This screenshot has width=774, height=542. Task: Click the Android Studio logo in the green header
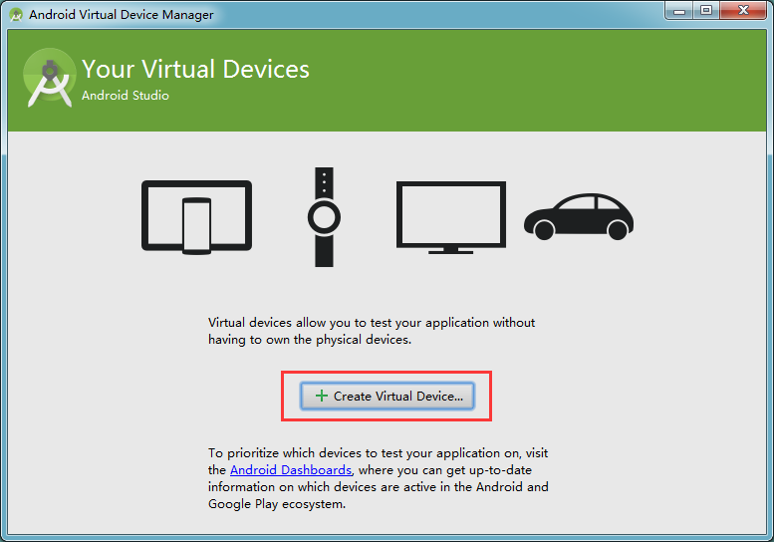(x=51, y=78)
